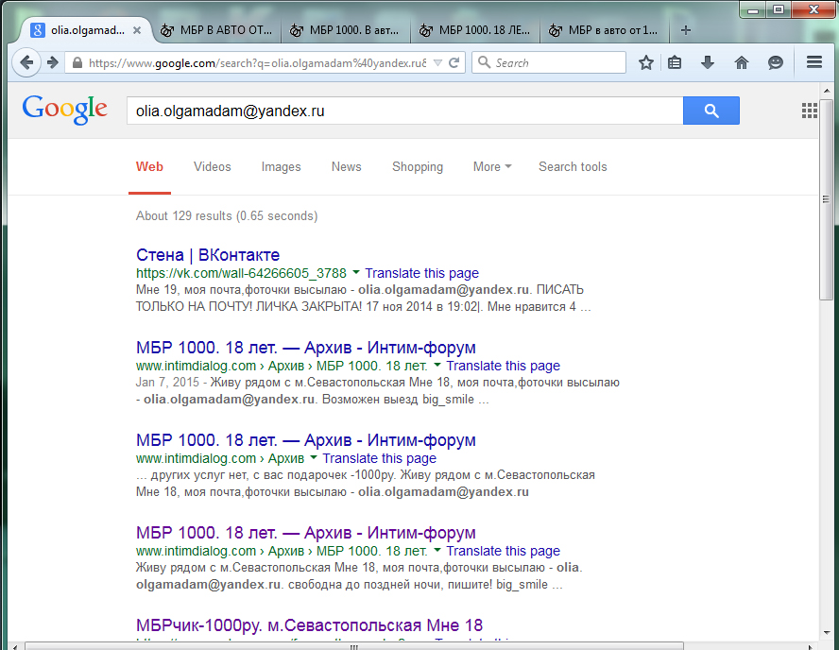Open the МБР 1000 result mentioning подарочек -1000ру

point(305,439)
